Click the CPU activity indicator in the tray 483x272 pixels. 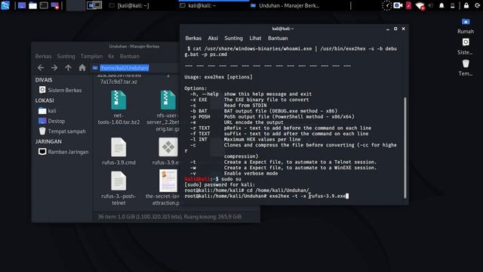pos(386,5)
